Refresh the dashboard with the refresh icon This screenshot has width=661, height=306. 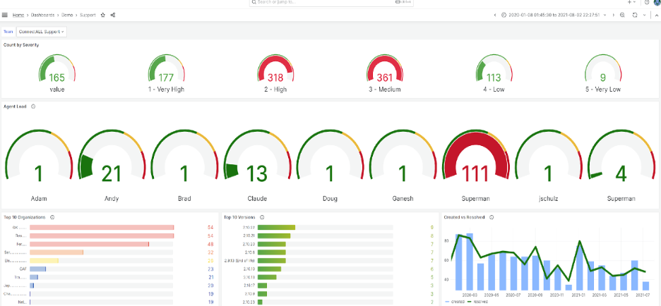pyautogui.click(x=634, y=15)
